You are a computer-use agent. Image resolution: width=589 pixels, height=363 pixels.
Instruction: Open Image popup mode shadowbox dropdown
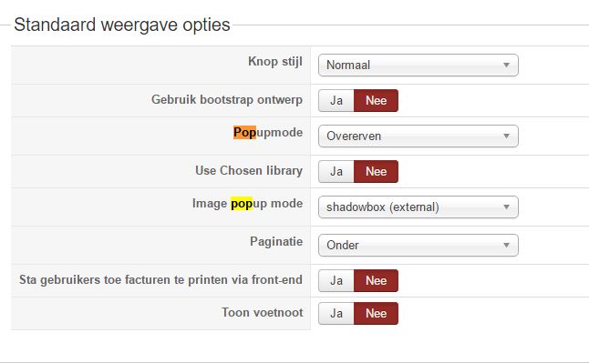click(418, 207)
